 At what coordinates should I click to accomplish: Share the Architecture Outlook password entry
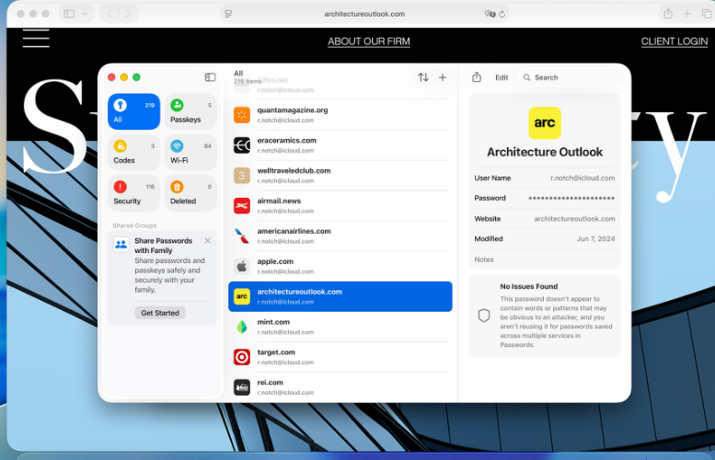[477, 77]
